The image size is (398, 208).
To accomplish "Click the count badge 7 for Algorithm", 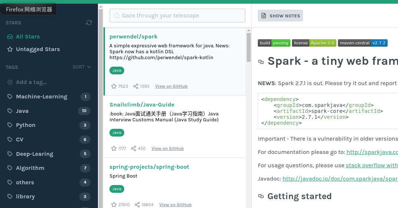I will pos(85,168).
